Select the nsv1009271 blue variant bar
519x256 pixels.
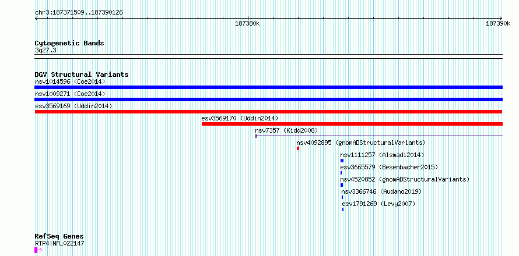(268, 99)
